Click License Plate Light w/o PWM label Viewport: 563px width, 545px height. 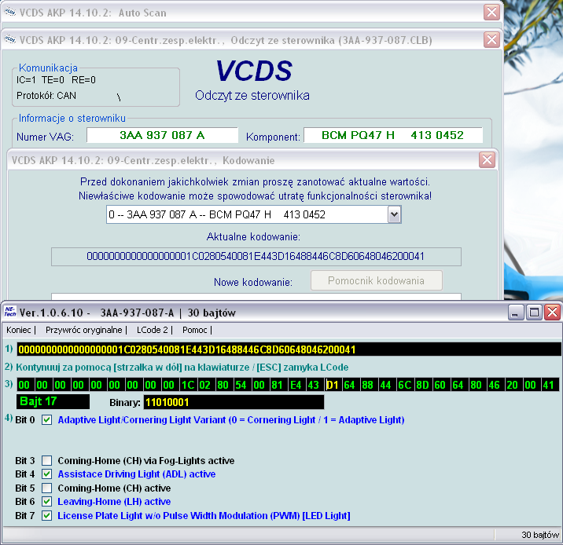coord(204,516)
